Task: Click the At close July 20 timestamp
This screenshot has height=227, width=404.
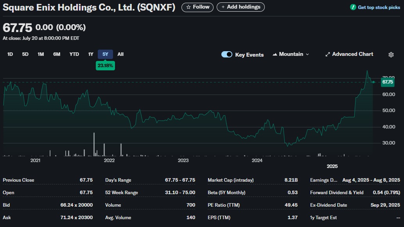Action: coord(41,38)
